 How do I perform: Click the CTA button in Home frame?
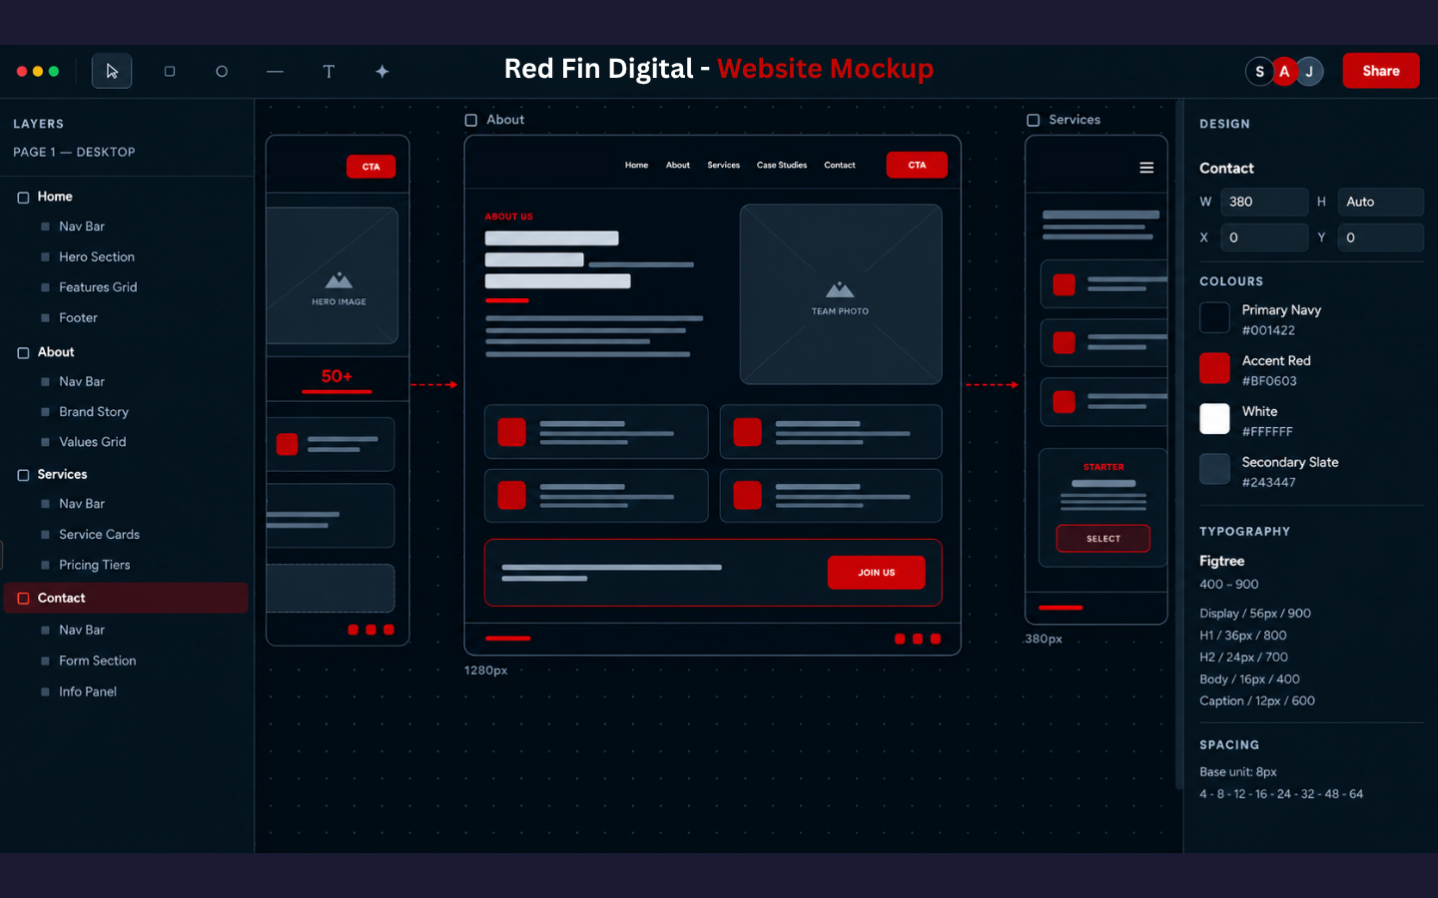pyautogui.click(x=371, y=167)
